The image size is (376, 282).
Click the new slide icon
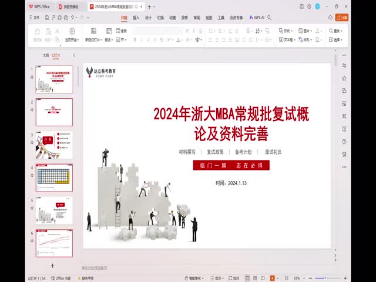click(93, 31)
